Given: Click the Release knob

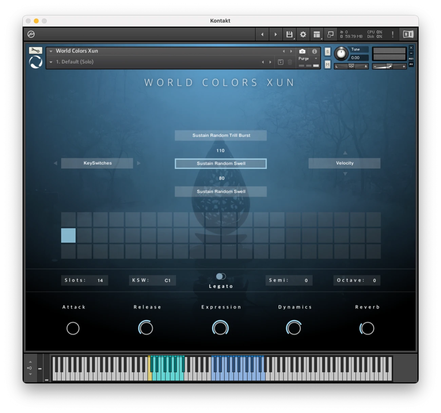Looking at the screenshot, I should [x=146, y=328].
